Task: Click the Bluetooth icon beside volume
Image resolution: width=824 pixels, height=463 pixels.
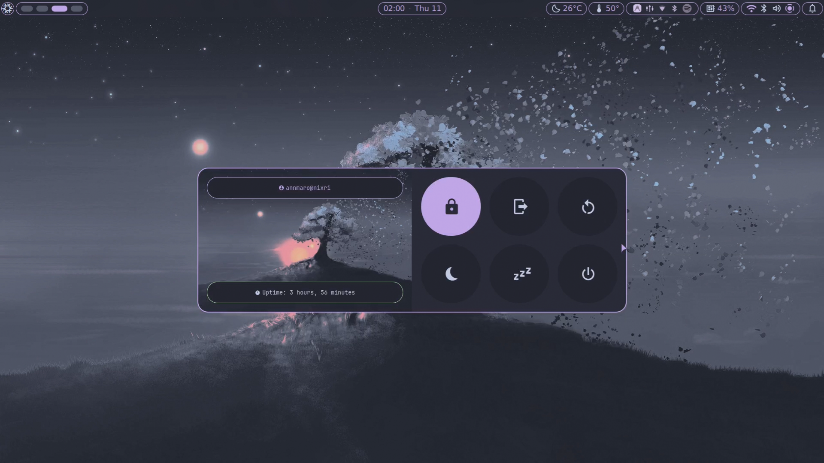Action: [x=764, y=9]
